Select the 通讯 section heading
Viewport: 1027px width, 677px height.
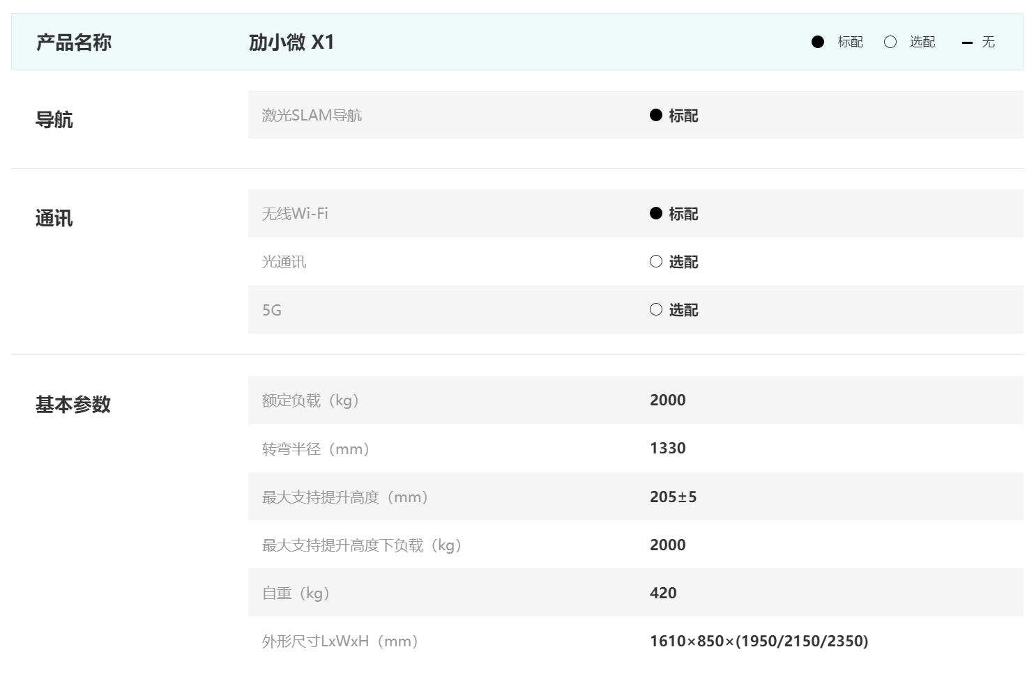coord(54,219)
